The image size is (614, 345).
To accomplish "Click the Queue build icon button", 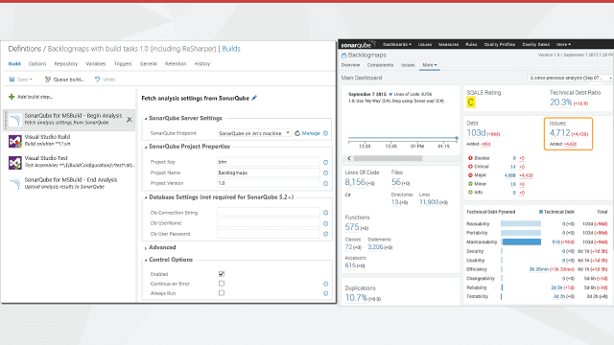I will [x=48, y=80].
